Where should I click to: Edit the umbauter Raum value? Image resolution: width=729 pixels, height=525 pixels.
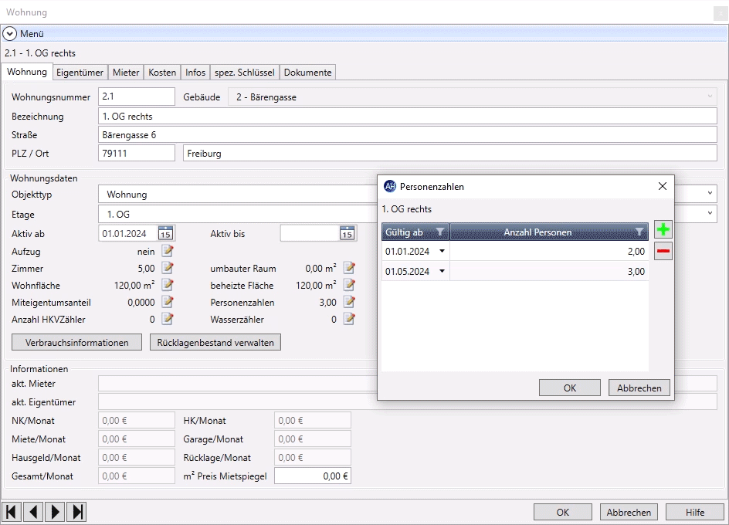(349, 269)
